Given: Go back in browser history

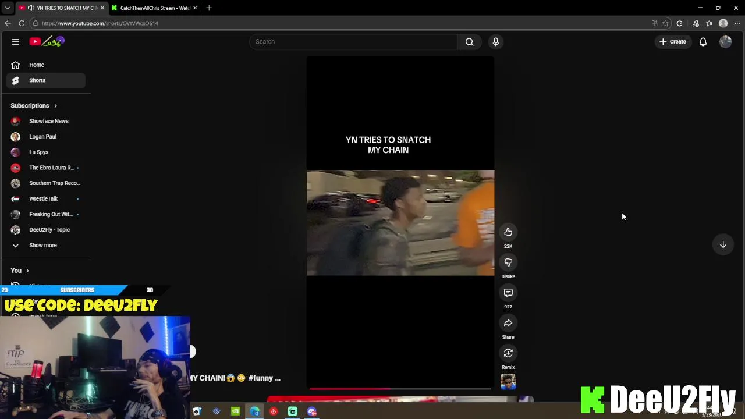Looking at the screenshot, I should 8,23.
